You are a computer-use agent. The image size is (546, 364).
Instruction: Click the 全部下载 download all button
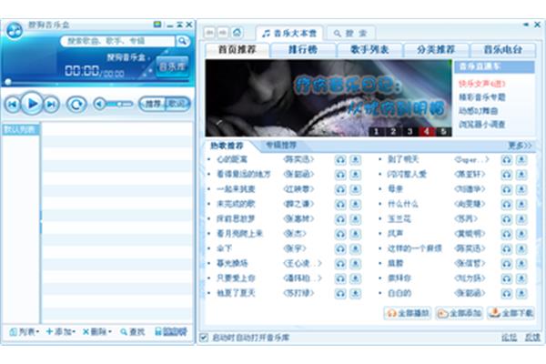[511, 313]
